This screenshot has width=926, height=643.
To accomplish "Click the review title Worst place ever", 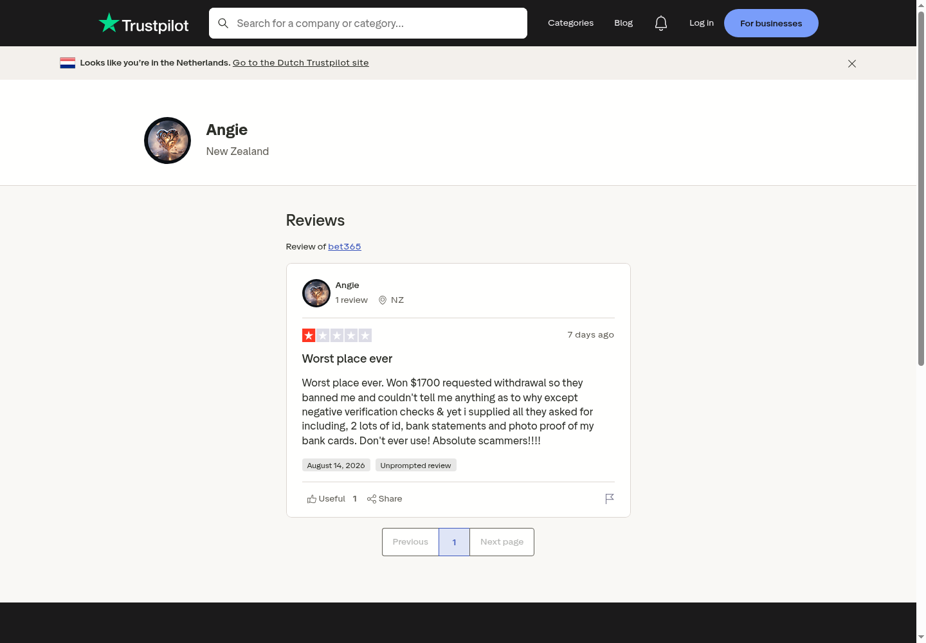I will [x=347, y=359].
